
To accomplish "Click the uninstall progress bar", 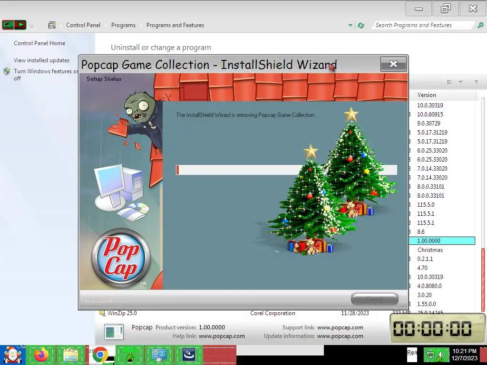I will point(286,170).
